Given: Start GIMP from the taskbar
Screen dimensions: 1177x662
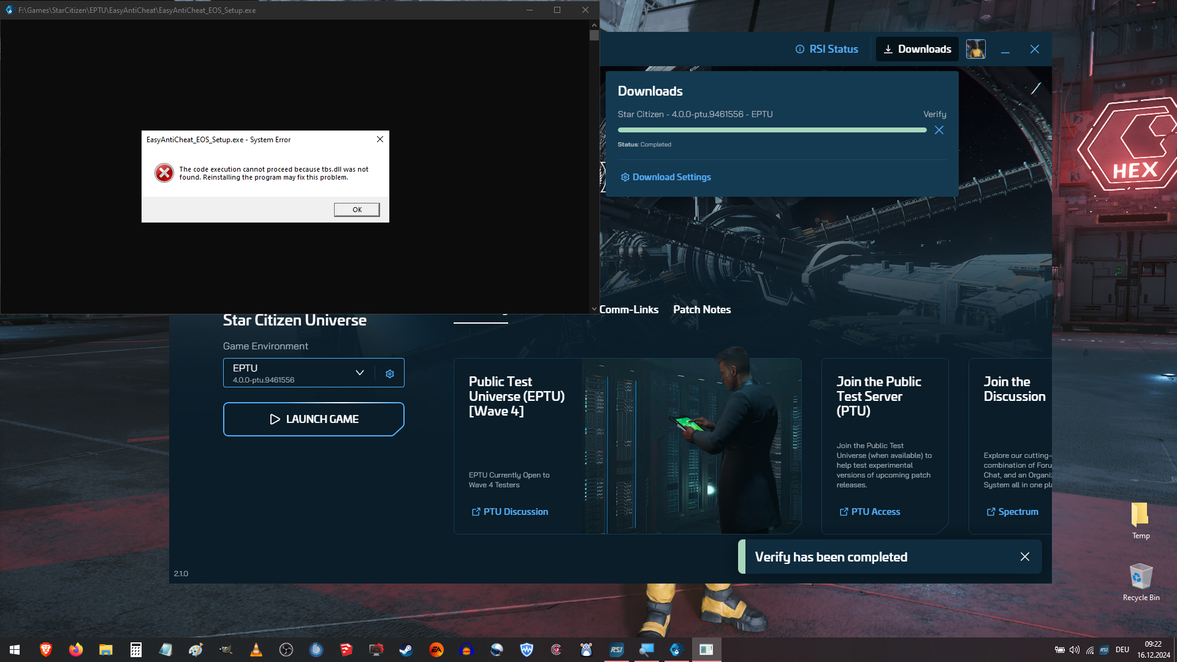Looking at the screenshot, I should [x=226, y=649].
